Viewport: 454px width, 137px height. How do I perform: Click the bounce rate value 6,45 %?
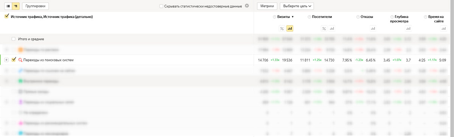pyautogui.click(x=371, y=60)
